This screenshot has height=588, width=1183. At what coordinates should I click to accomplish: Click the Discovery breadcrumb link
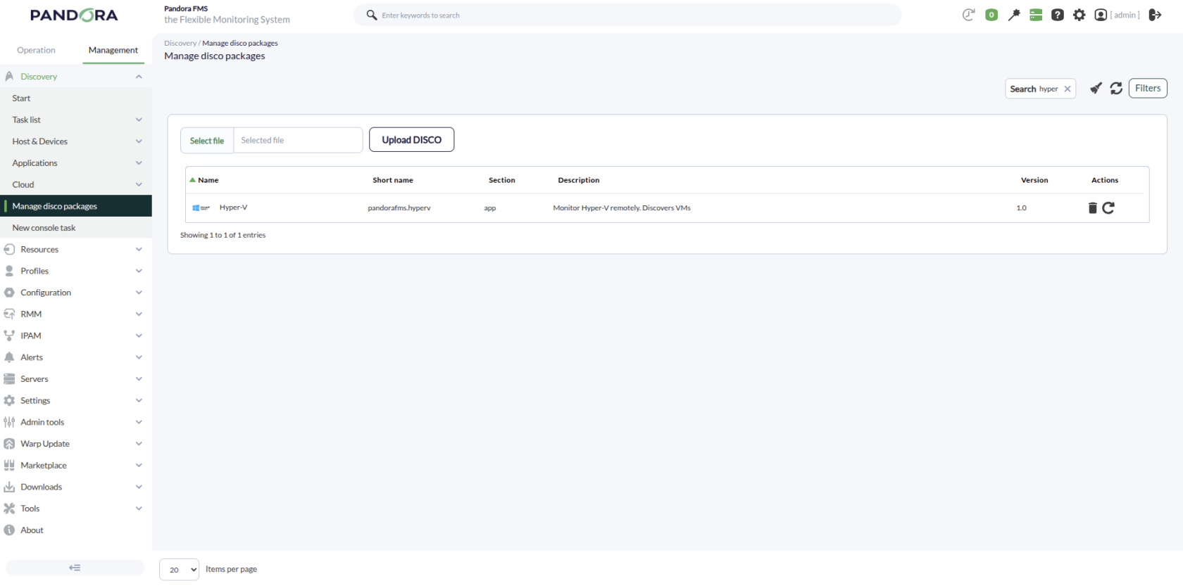point(180,43)
